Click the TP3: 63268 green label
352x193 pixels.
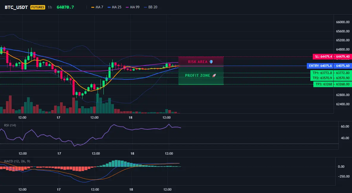tap(323, 84)
